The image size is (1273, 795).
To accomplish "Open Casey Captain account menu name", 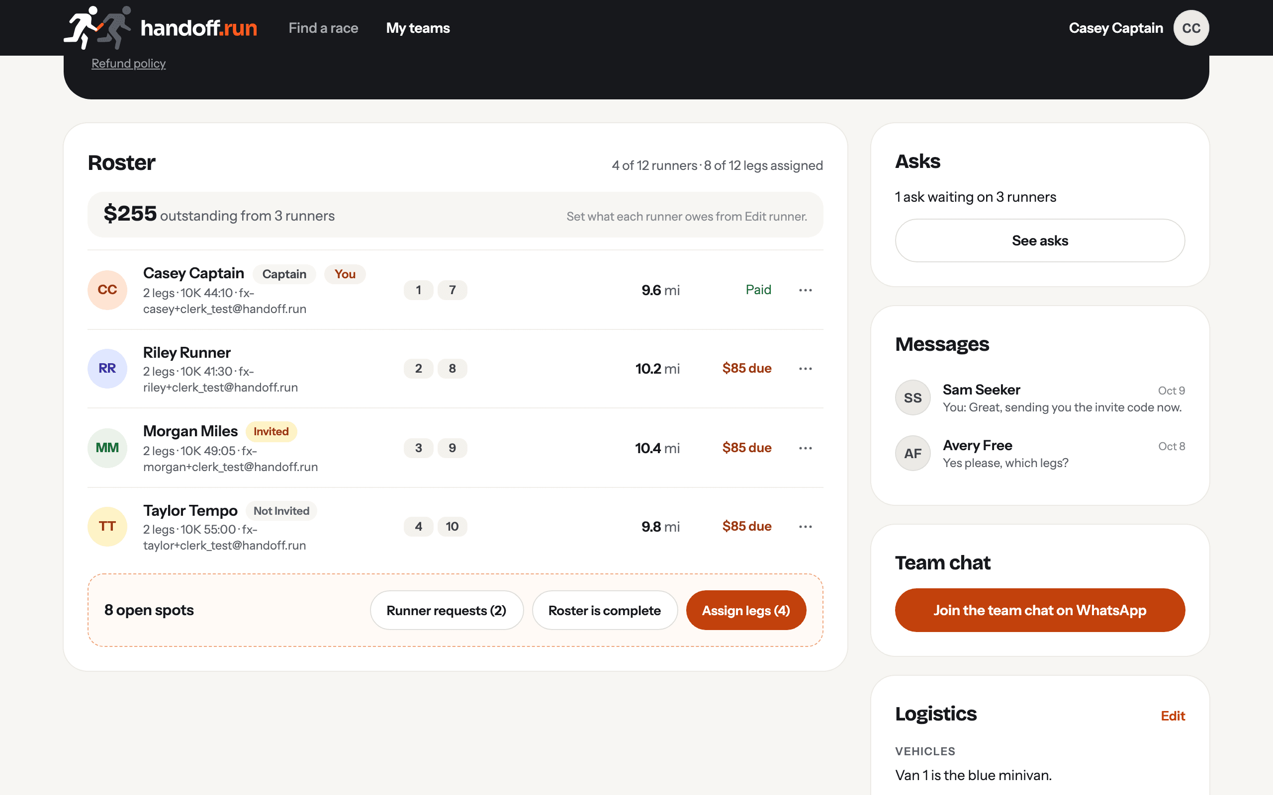I will click(x=1116, y=28).
